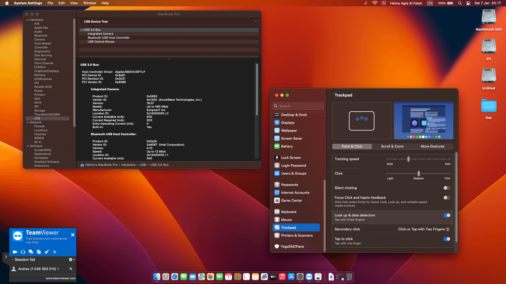Click the trackpad gesture preview thumbnail
The height and width of the screenshot is (284, 506).
[362, 121]
